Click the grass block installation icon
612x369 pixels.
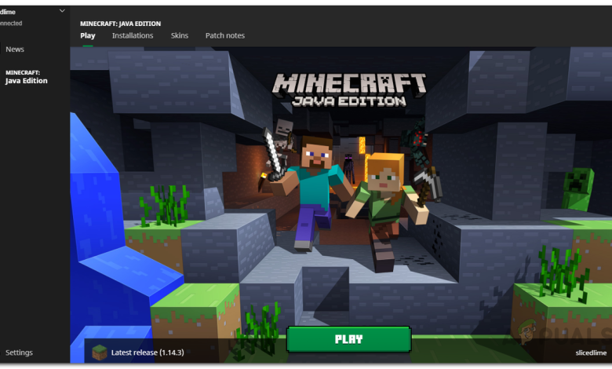point(99,353)
